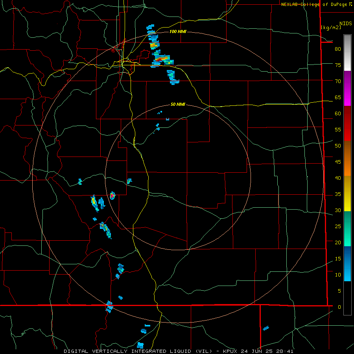The width and height of the screenshot is (354, 354).
Task: Click scale value 30 on the legend
Action: [x=338, y=210]
